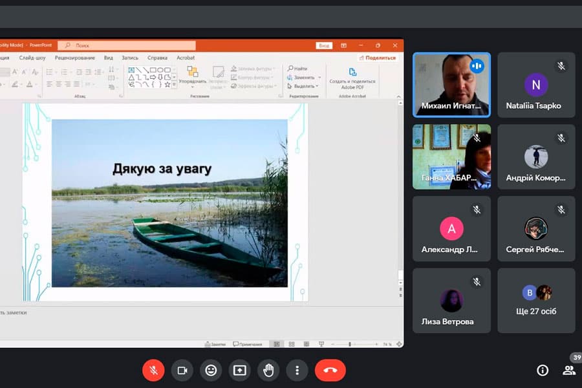Viewport: 582px width, 388px height.
Task: Click Create and share Adobe PDF icon
Action: click(352, 72)
